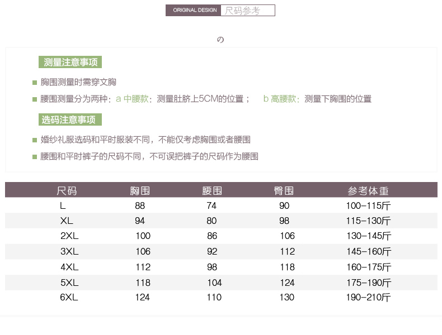Image resolution: width=442 pixels, height=335 pixels.
Task: Click weight 115-130斤
Action: coord(369,221)
